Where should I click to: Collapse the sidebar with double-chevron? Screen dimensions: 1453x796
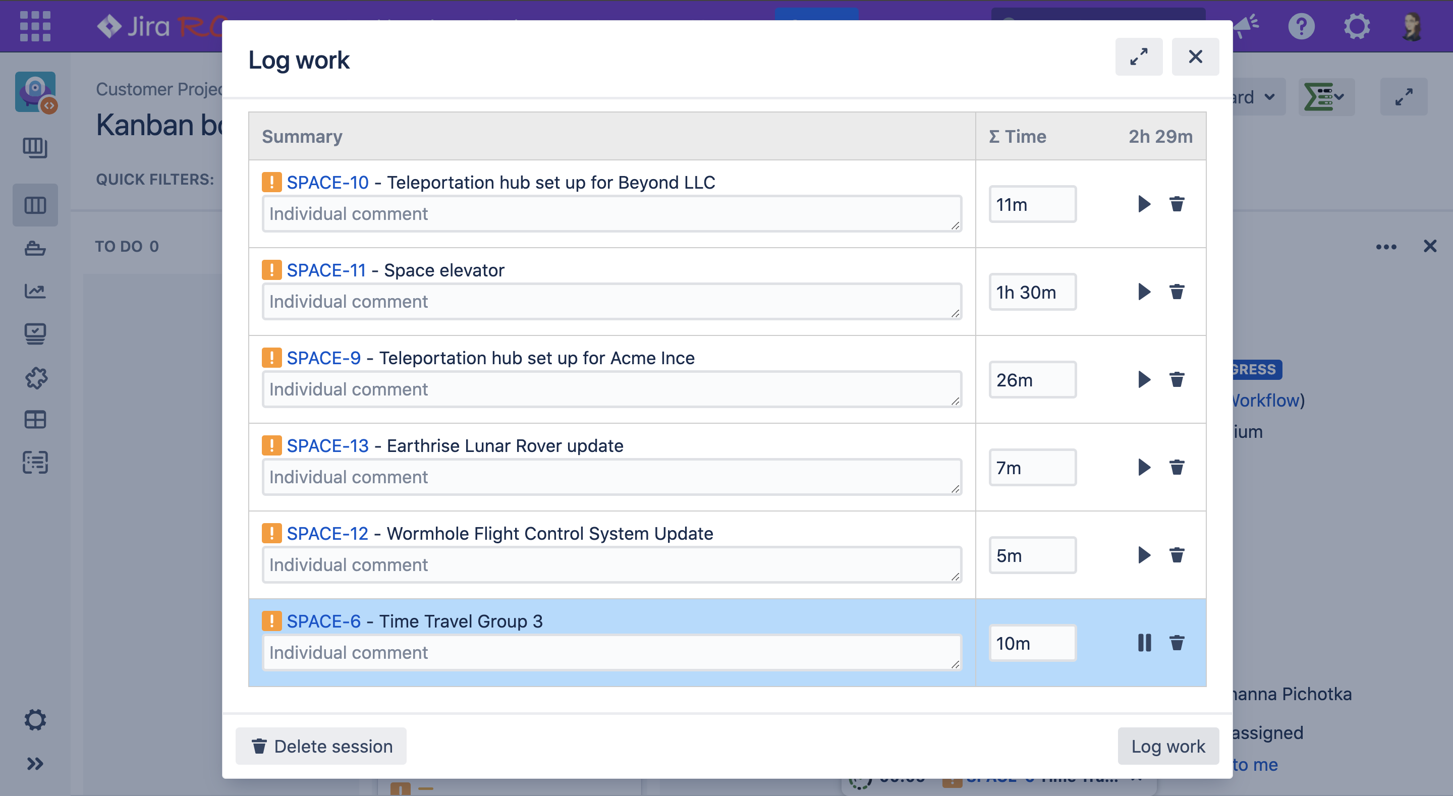click(x=35, y=764)
